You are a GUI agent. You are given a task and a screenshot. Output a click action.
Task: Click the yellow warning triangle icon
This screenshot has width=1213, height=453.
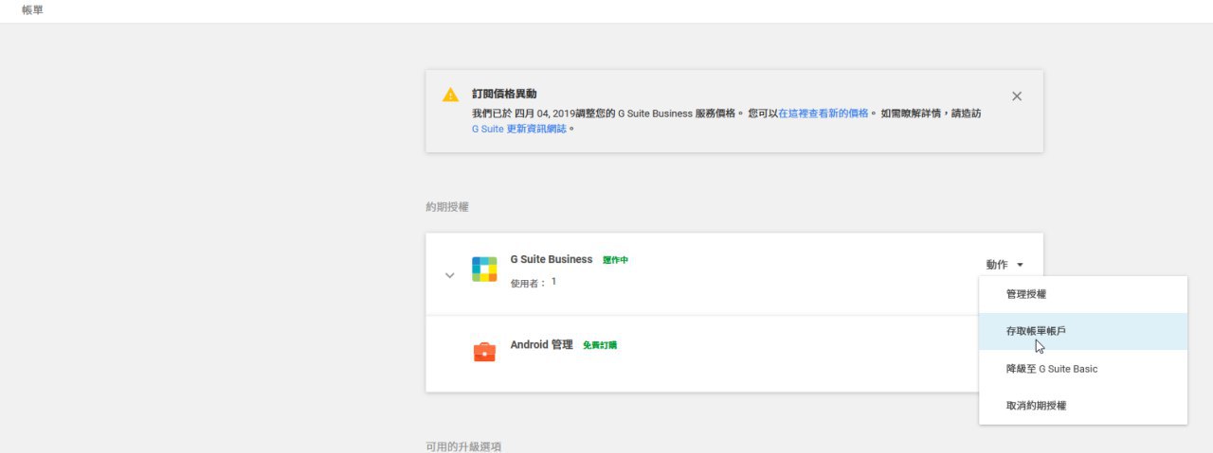(451, 95)
